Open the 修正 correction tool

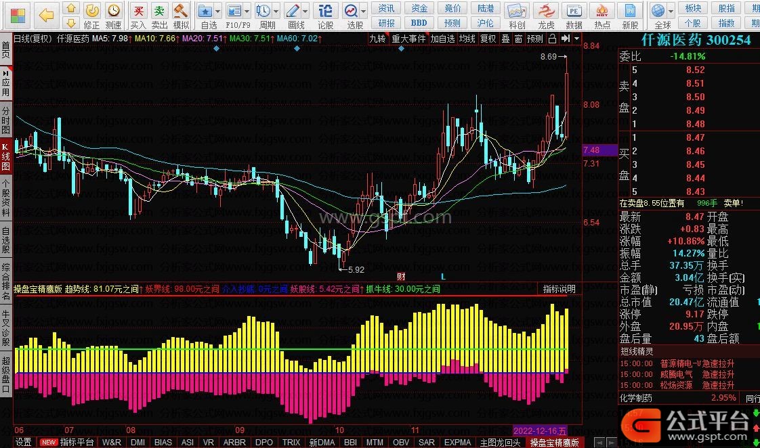pos(91,16)
